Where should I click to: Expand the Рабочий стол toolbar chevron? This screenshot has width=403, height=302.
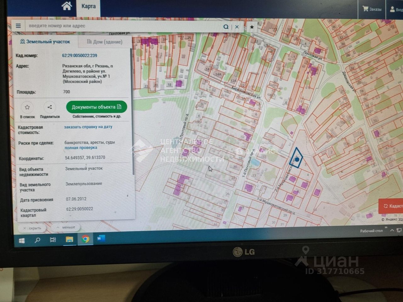tap(386, 227)
